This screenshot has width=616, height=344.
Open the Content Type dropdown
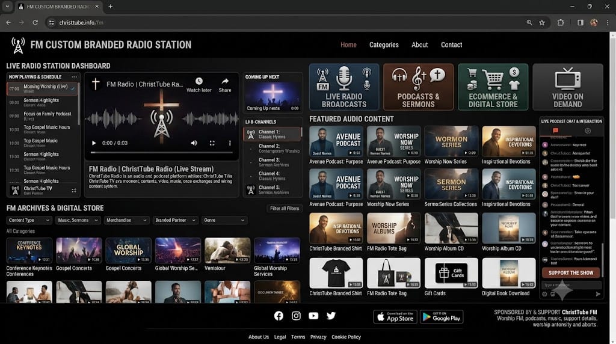(x=29, y=220)
